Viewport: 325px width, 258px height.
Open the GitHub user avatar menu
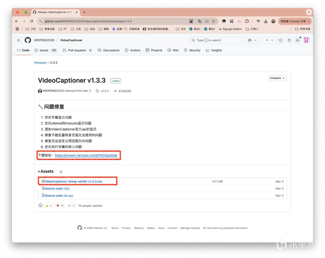pyautogui.click(x=306, y=40)
